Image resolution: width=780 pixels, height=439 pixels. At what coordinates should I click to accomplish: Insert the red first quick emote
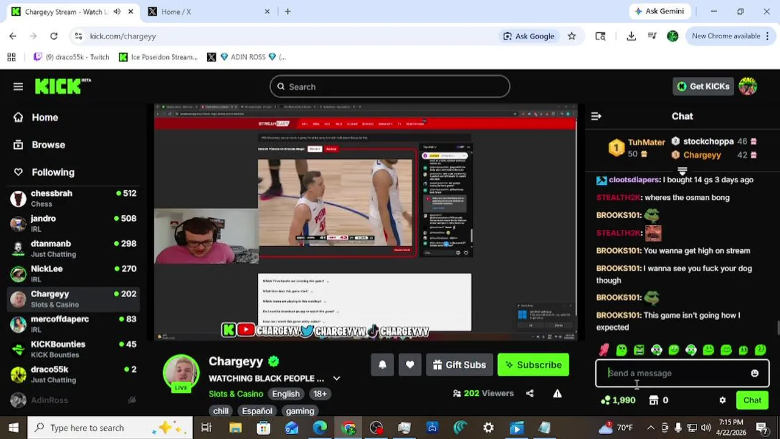tap(604, 350)
